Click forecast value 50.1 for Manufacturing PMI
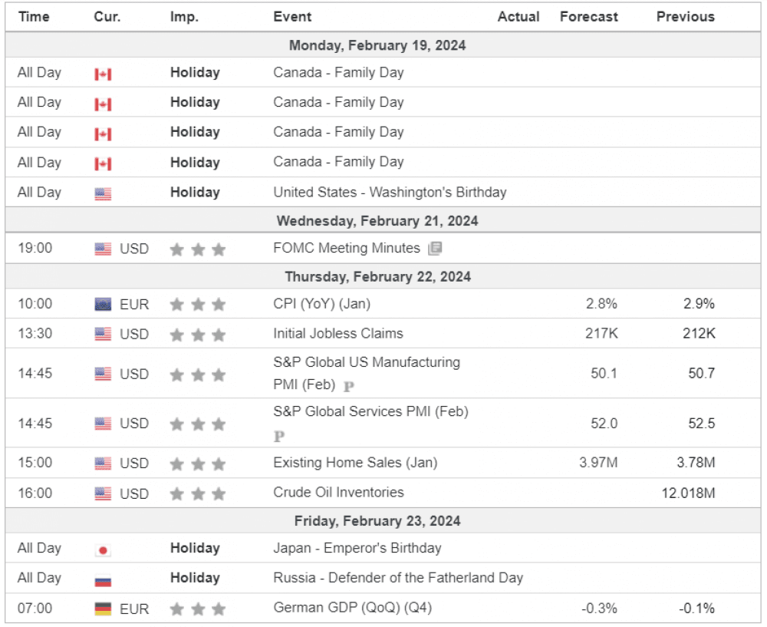 click(604, 374)
